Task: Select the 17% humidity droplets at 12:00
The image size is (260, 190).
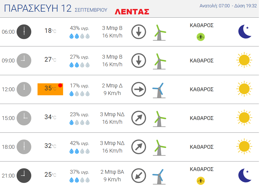Action: point(80,94)
